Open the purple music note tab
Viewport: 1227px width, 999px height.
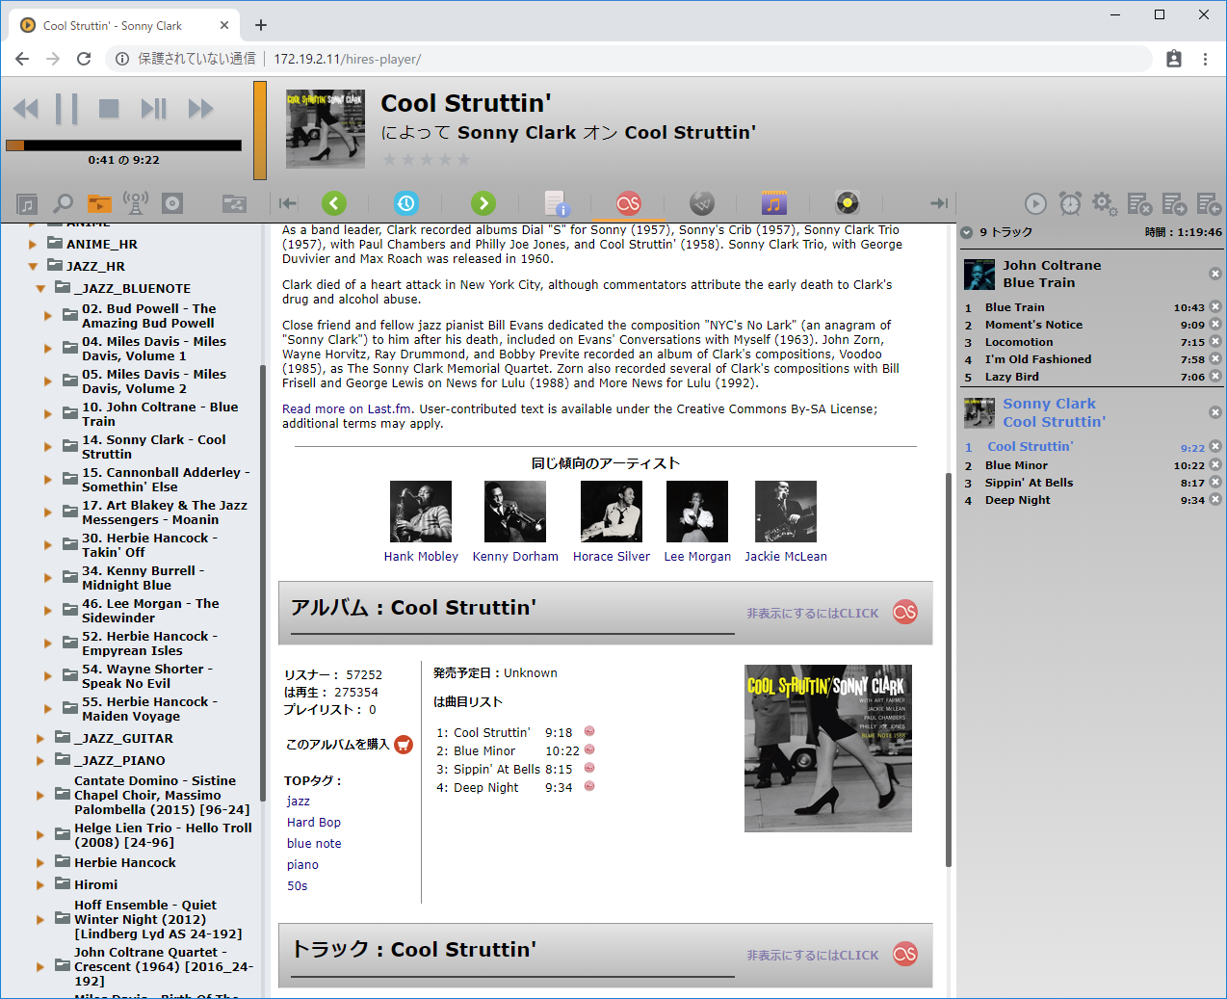[x=774, y=203]
